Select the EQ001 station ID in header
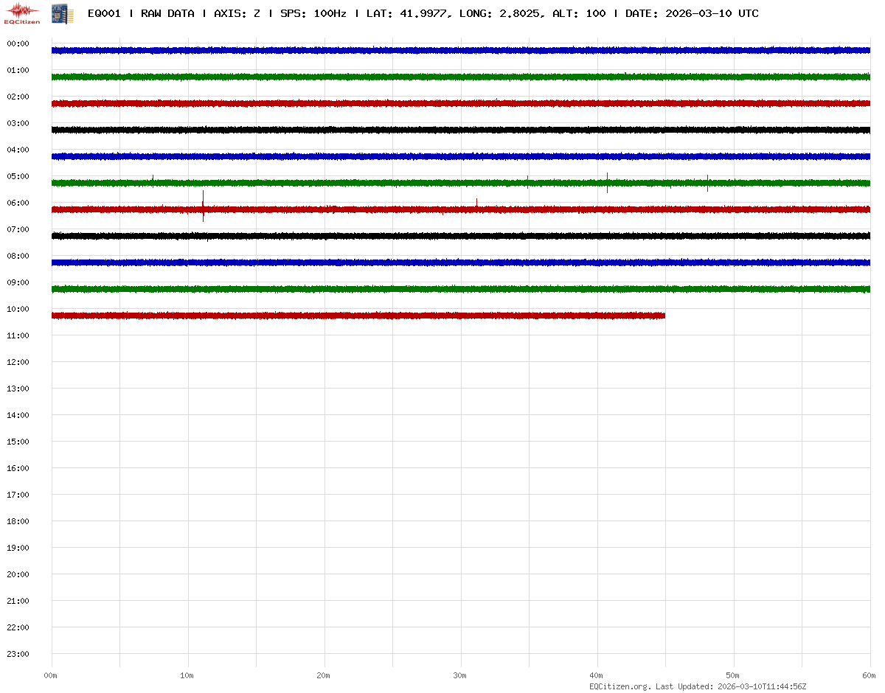Screen dimensions: 885x693 [104, 13]
